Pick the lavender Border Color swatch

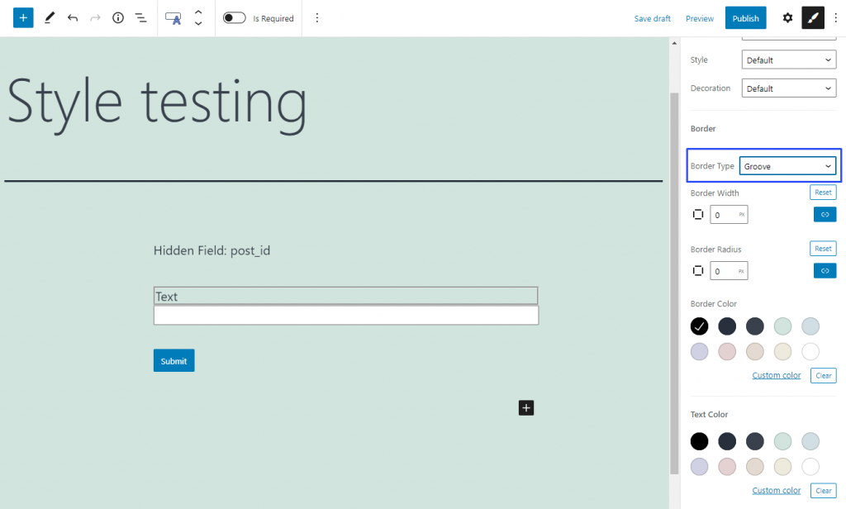click(699, 351)
